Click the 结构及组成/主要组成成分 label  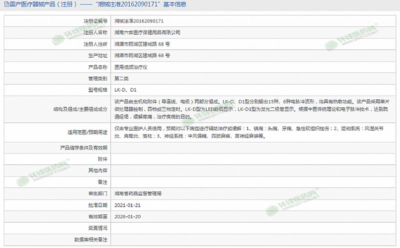[x=80, y=108]
